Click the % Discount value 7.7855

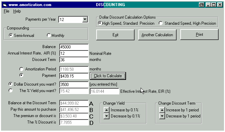point(74,123)
